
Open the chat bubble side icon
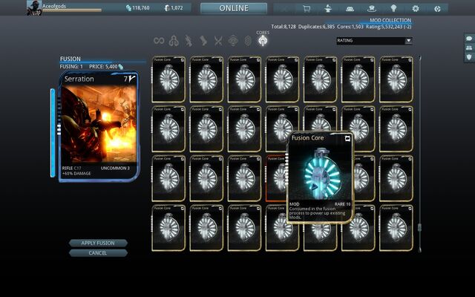click(469, 39)
